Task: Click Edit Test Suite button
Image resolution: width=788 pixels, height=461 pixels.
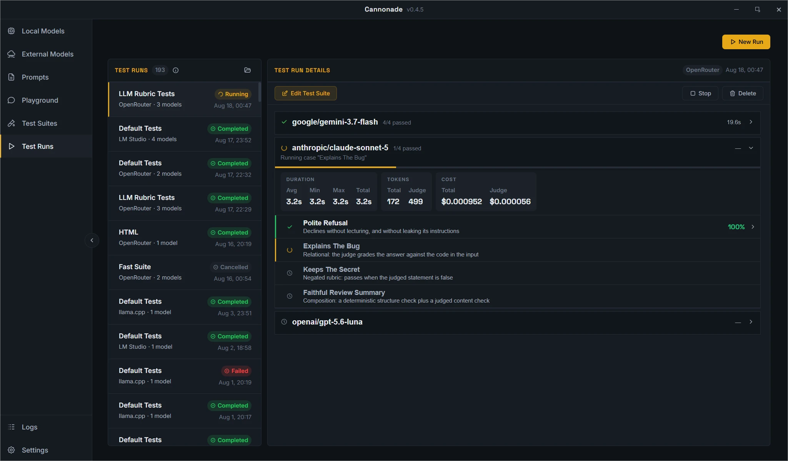Action: [x=306, y=93]
